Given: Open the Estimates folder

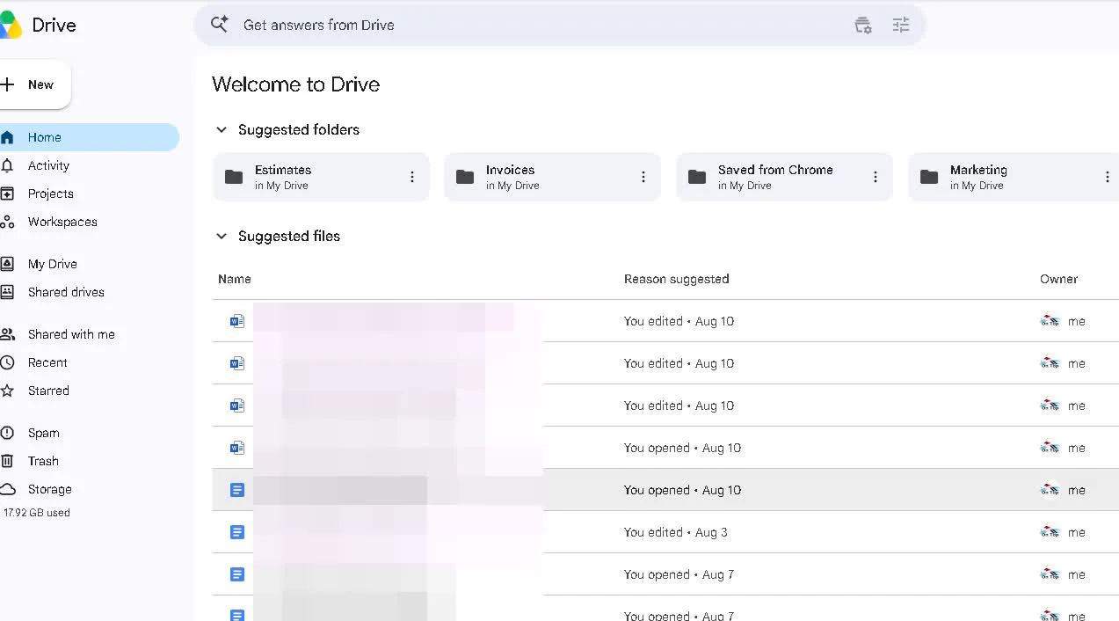Looking at the screenshot, I should 321,177.
